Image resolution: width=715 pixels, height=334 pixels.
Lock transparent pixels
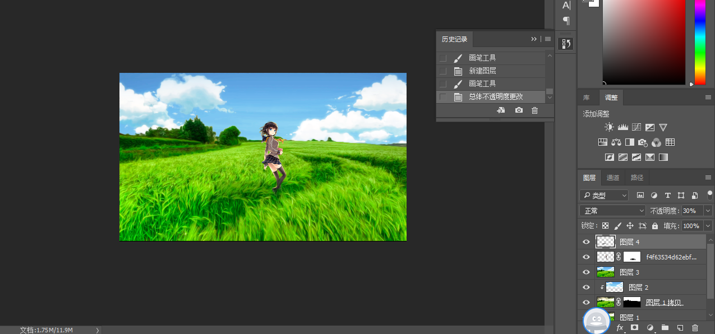(x=605, y=226)
